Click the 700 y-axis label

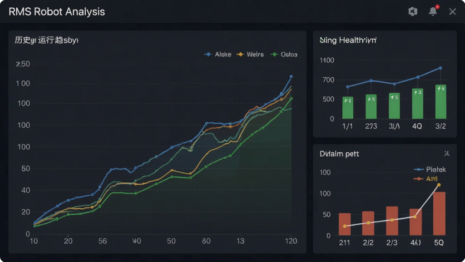pyautogui.click(x=328, y=80)
